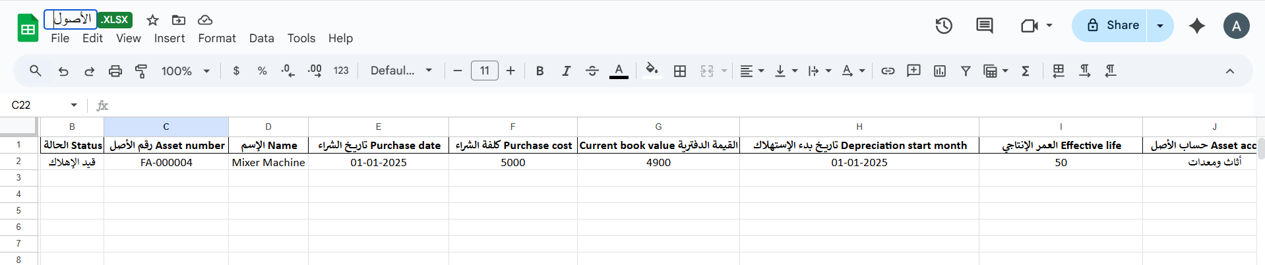Viewport: 1265px width, 265px height.
Task: Toggle bold formatting
Action: point(540,71)
